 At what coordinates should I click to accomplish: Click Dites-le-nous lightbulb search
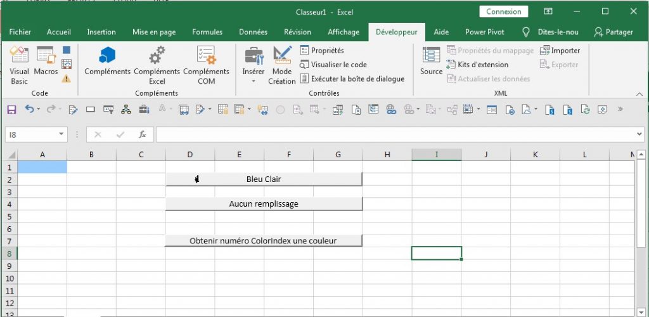(551, 32)
